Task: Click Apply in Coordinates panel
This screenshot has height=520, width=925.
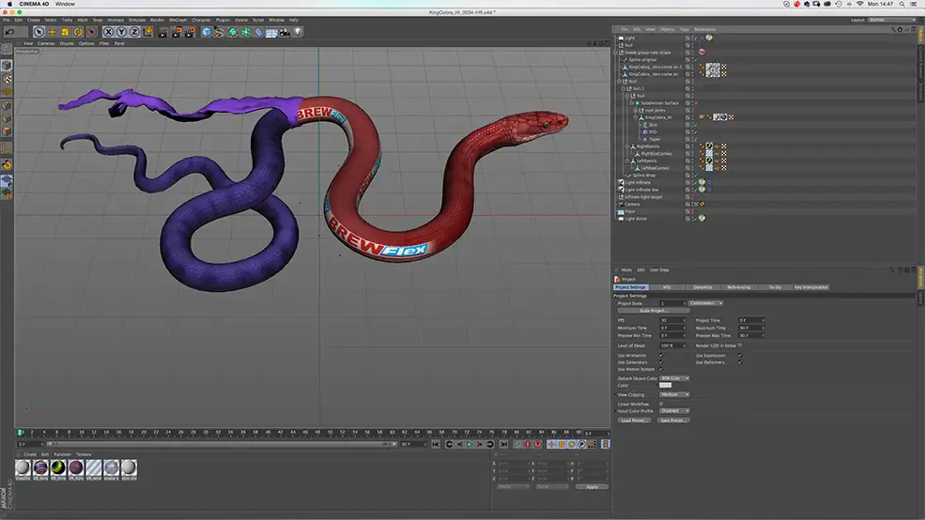Action: [592, 487]
